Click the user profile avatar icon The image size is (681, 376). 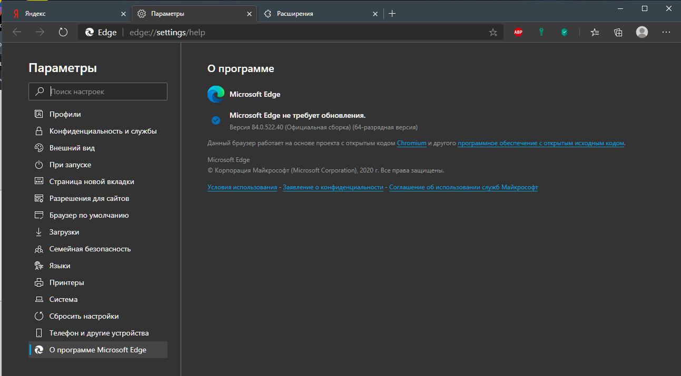coord(642,32)
